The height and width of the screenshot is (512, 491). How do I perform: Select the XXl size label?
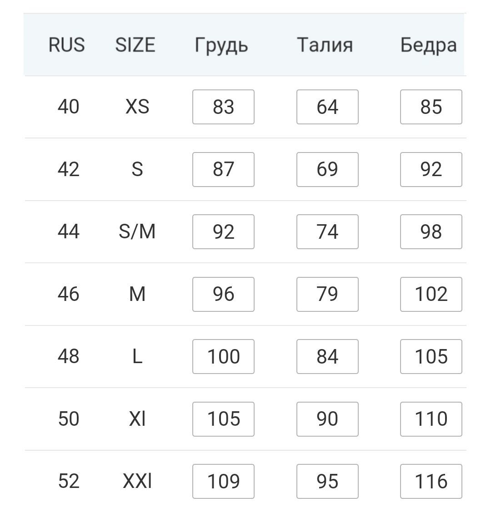(137, 481)
